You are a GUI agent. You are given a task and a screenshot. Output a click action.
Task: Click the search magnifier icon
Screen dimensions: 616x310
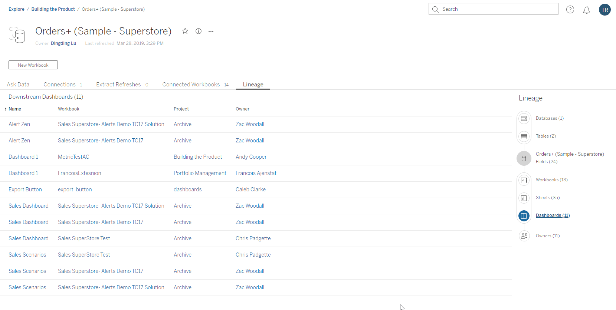(x=435, y=9)
